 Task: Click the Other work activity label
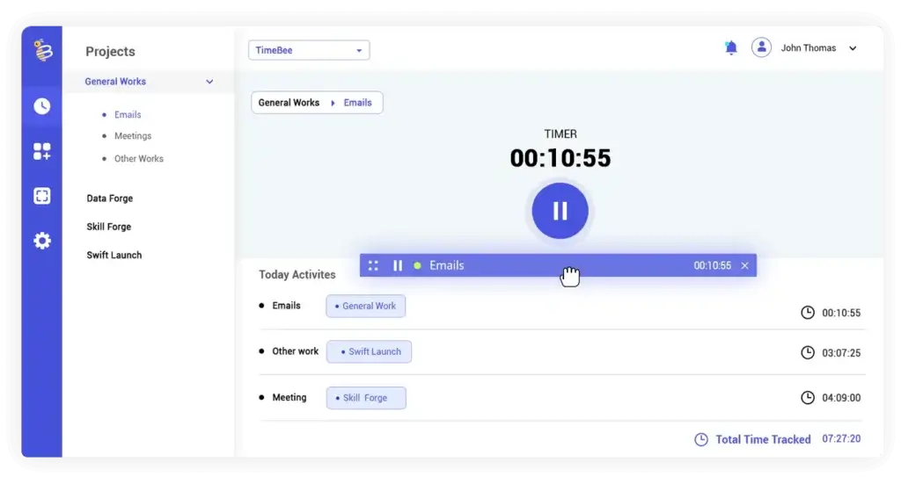tap(296, 351)
